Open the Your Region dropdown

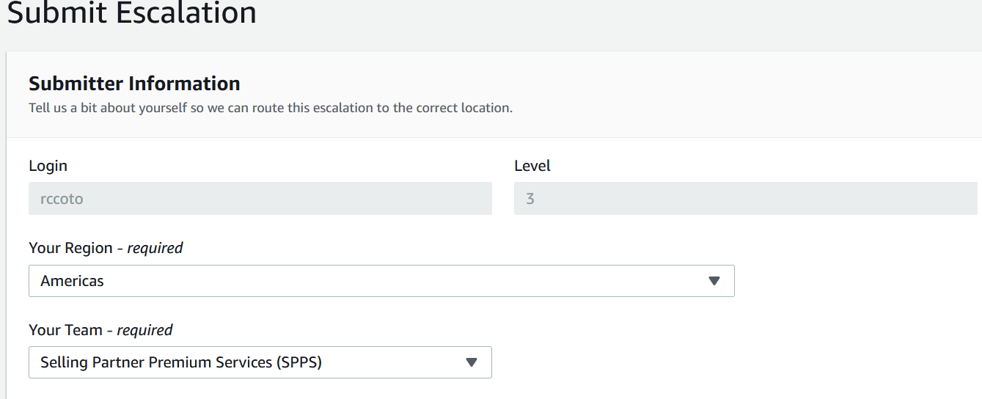(381, 281)
